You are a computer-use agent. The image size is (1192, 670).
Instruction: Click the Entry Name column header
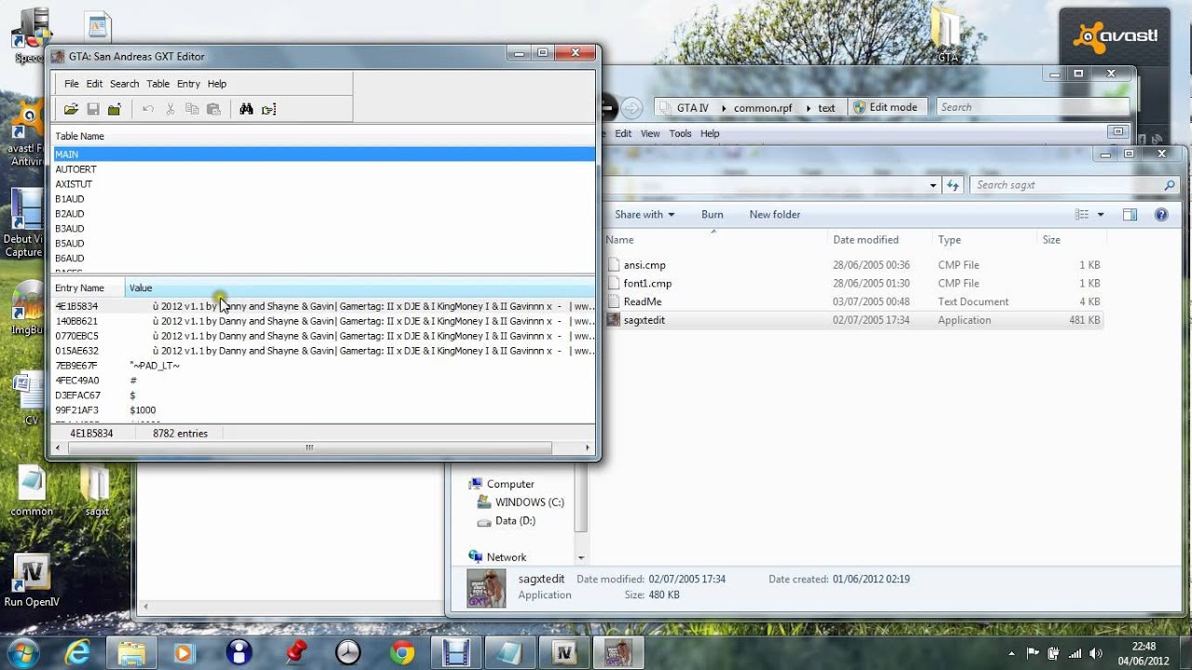coord(88,288)
